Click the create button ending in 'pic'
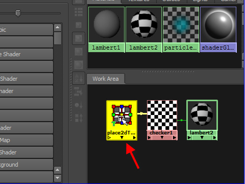The height and width of the screenshot is (184, 245). (27, 30)
